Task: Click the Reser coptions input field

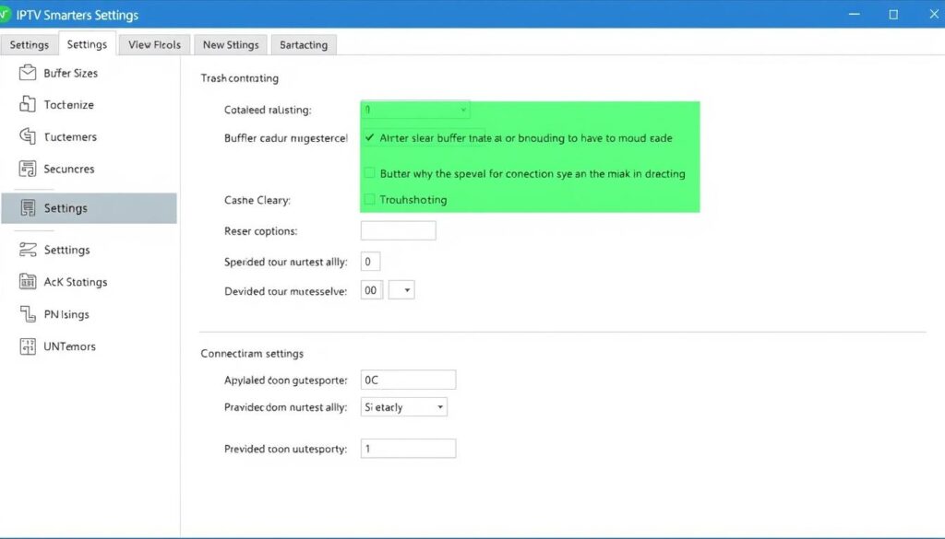Action: 398,229
